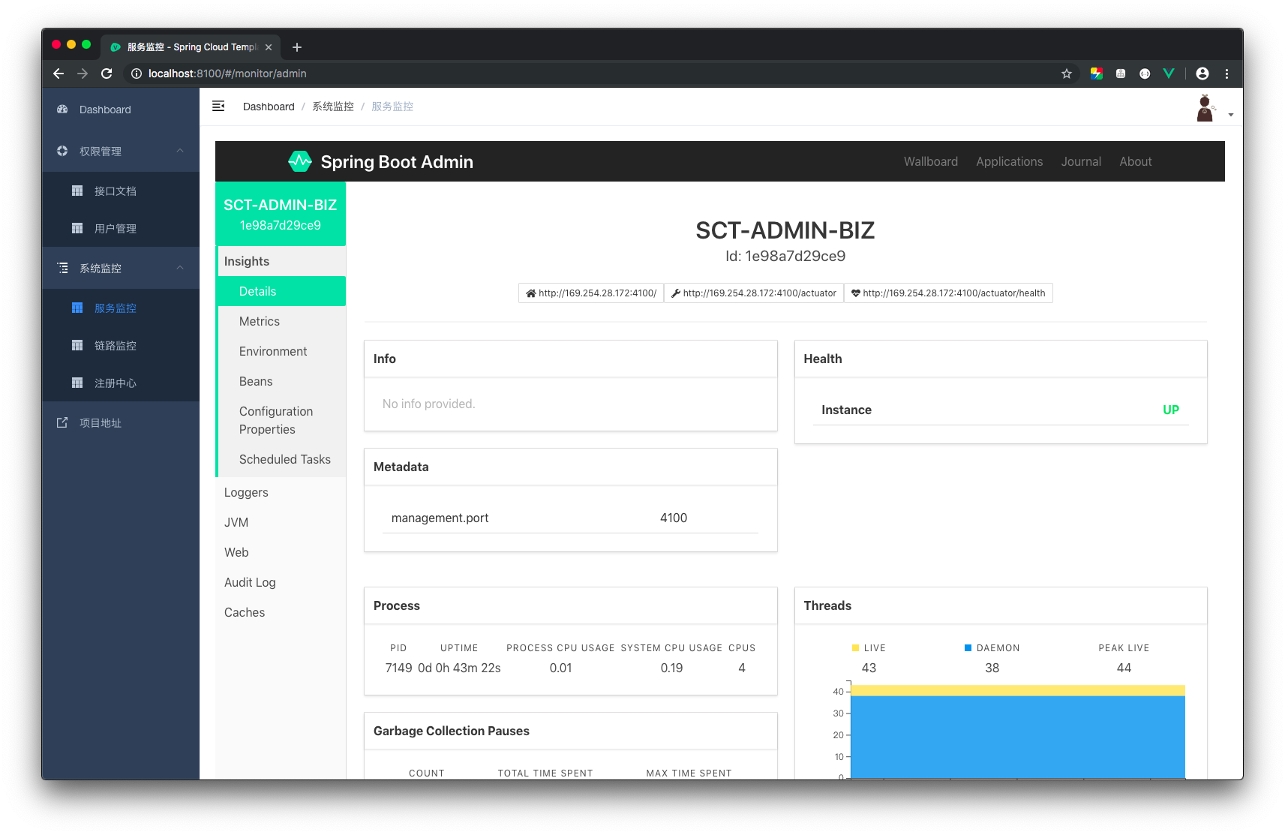Viewport: 1285px width, 835px height.
Task: Reload the page with refresh icon
Action: [x=107, y=74]
